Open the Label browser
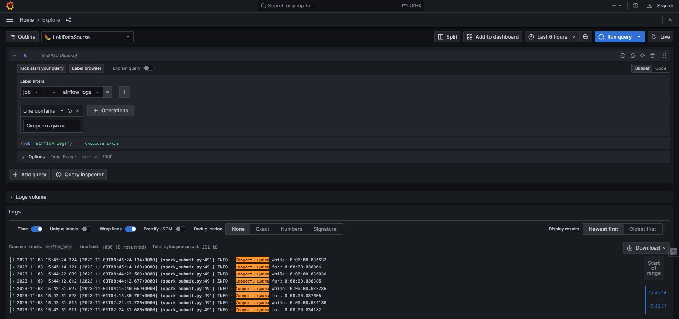Image resolution: width=679 pixels, height=319 pixels. (87, 68)
